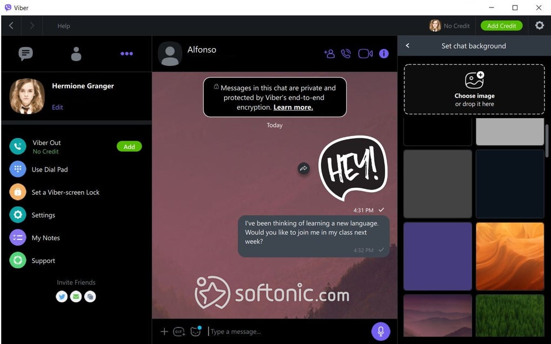This screenshot has height=344, width=551.
Task: Click the background panel scrollbar
Action: tap(547, 140)
